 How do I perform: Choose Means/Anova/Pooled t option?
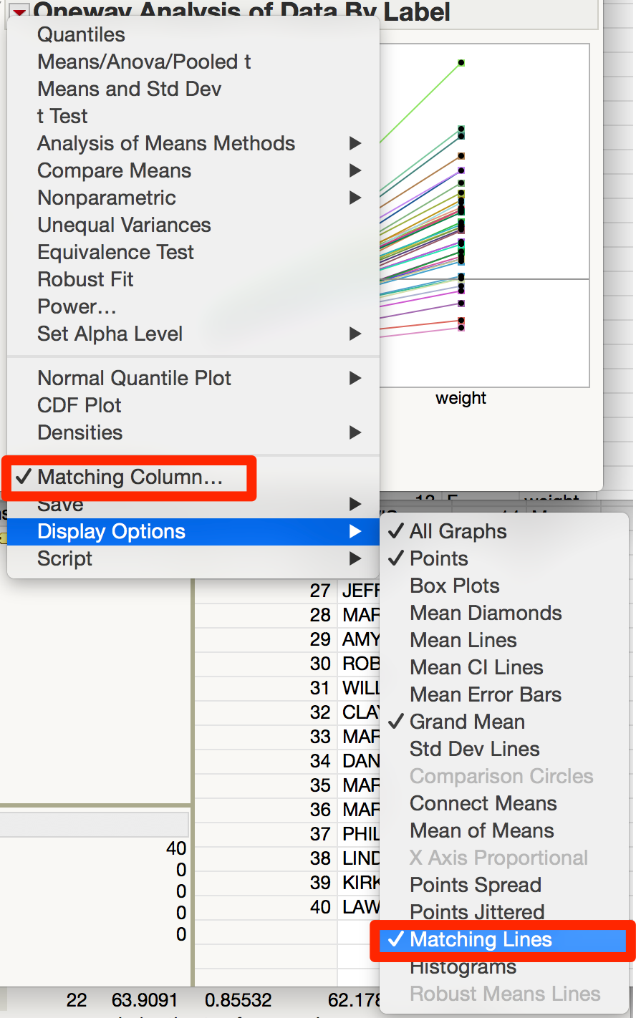144,62
